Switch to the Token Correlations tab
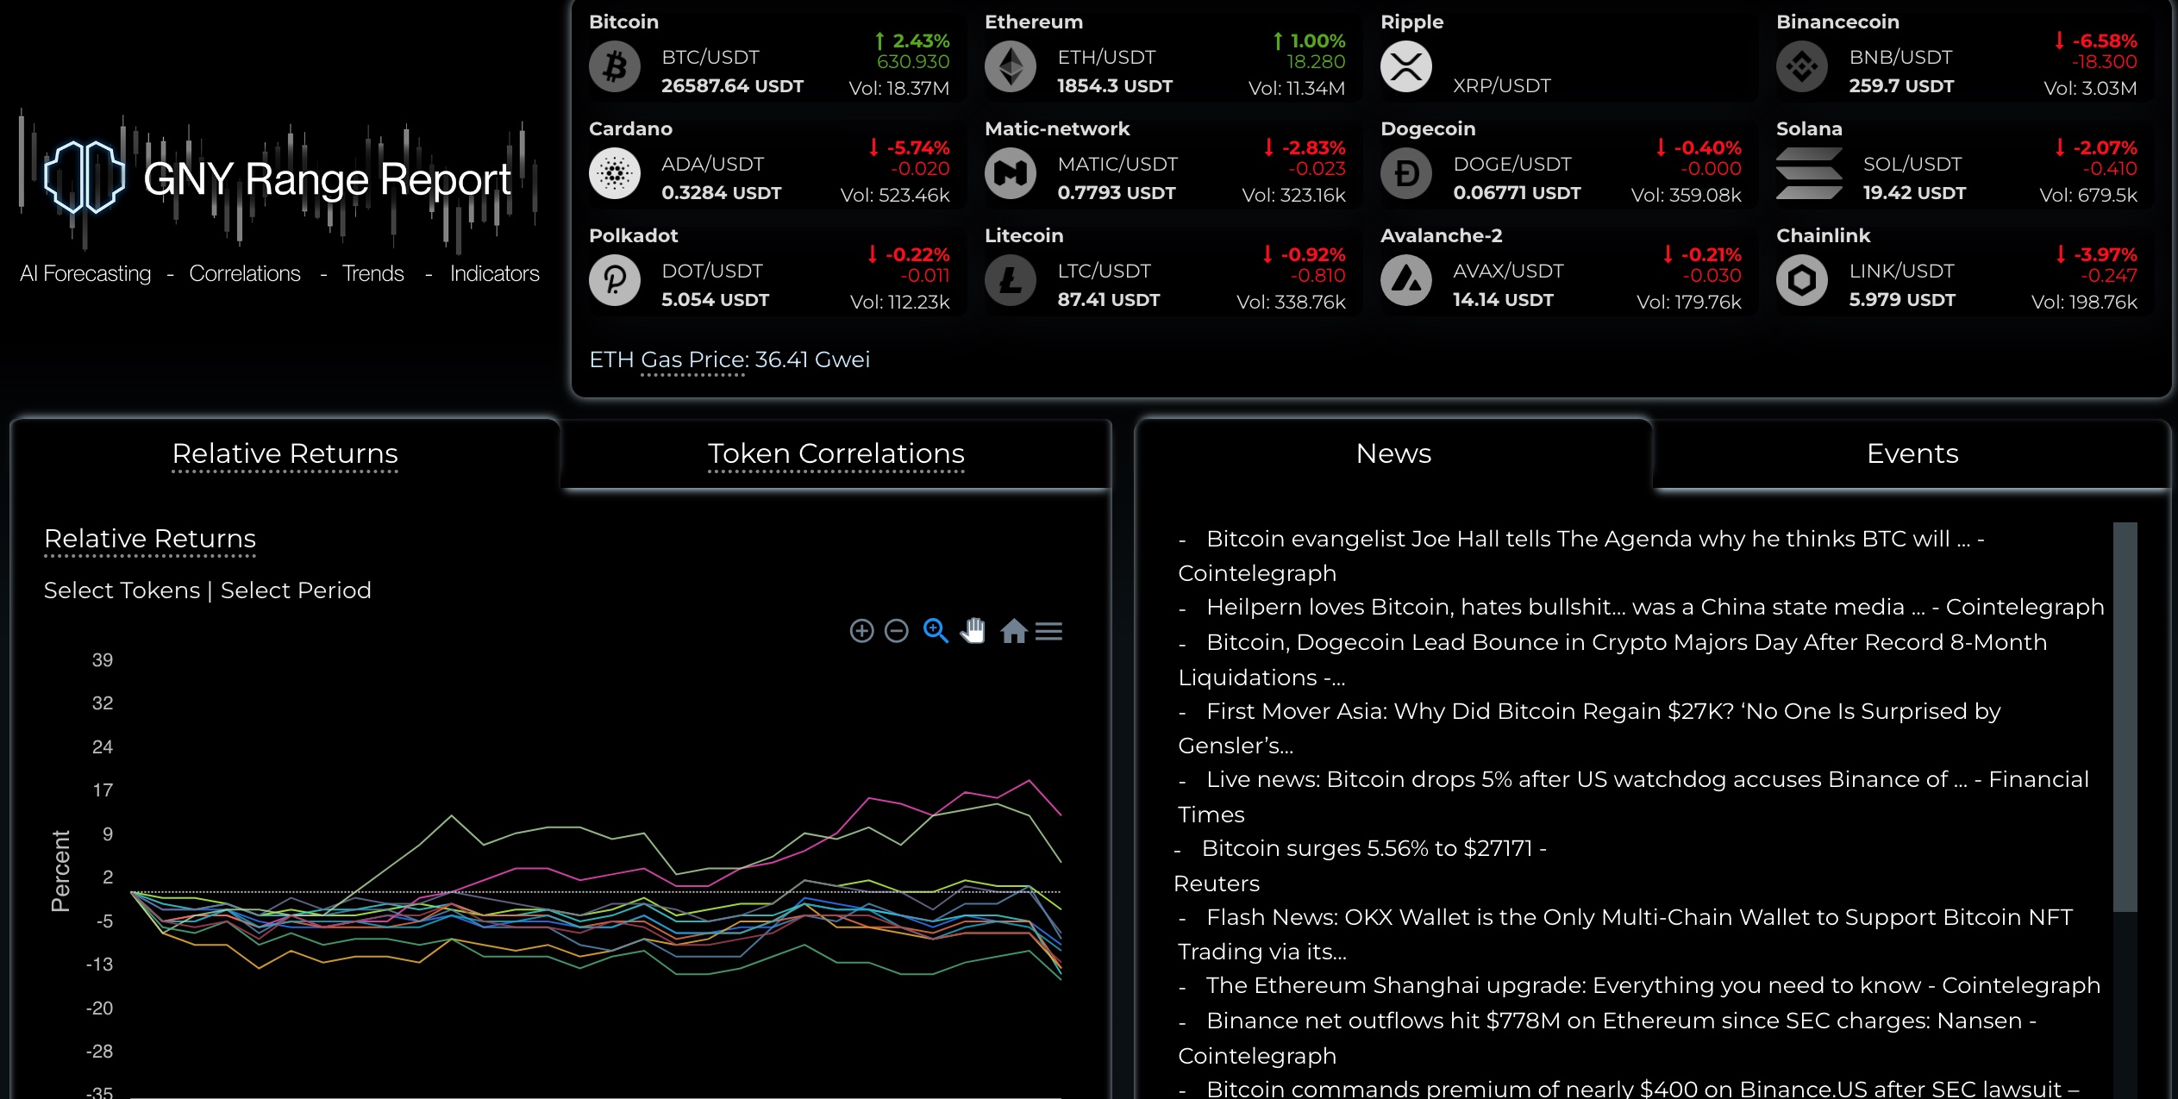The height and width of the screenshot is (1099, 2178). point(836,454)
